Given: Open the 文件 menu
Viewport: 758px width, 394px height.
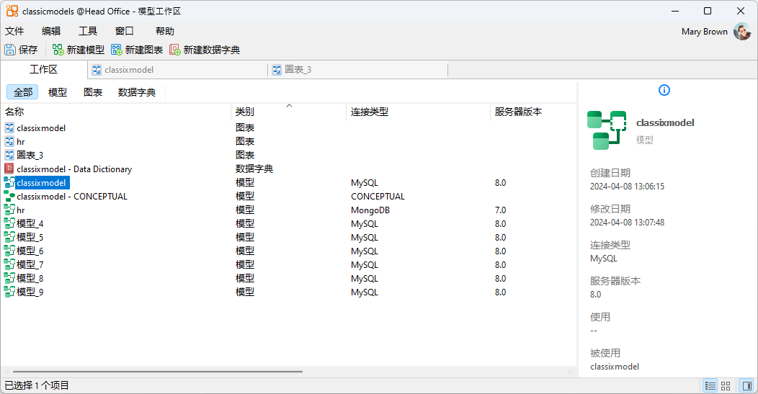Looking at the screenshot, I should tap(14, 32).
